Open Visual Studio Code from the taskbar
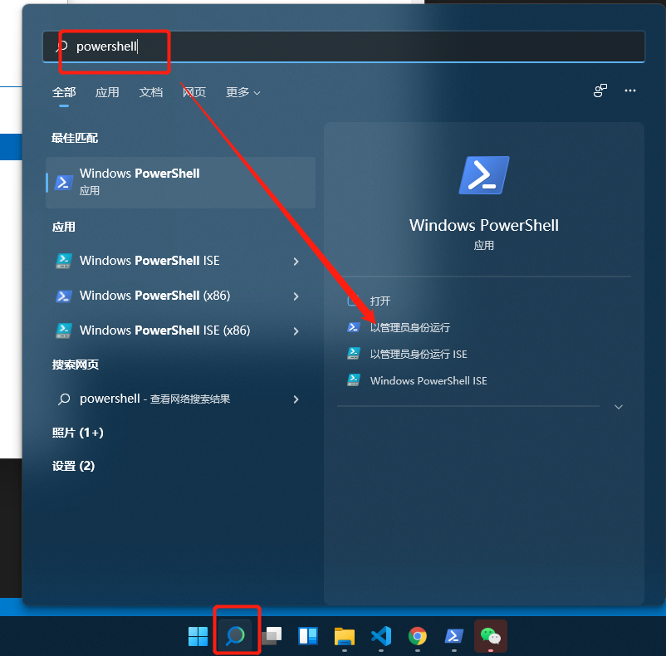Image resolution: width=666 pixels, height=656 pixels. [x=381, y=636]
